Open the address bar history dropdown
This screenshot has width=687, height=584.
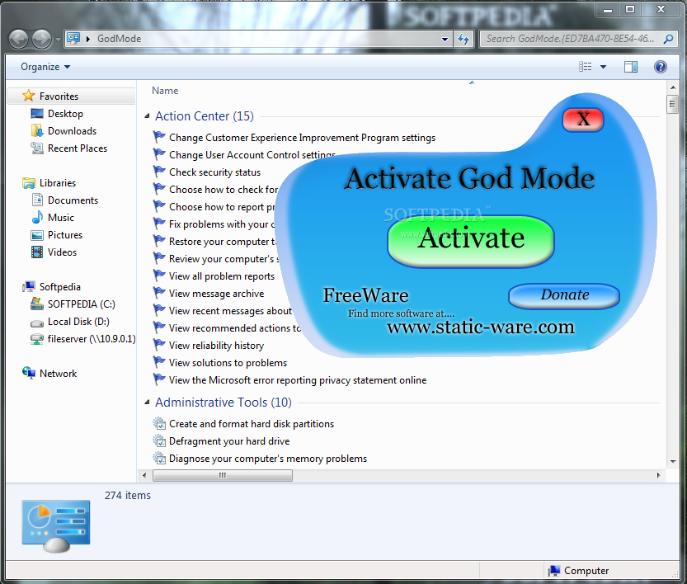click(x=445, y=39)
